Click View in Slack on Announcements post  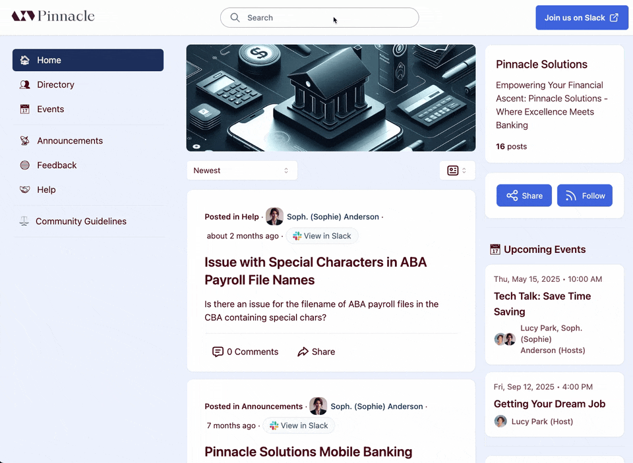[x=299, y=425]
